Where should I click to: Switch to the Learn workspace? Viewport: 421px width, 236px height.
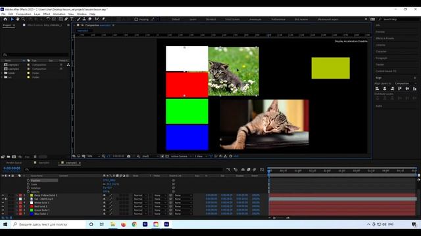193,19
